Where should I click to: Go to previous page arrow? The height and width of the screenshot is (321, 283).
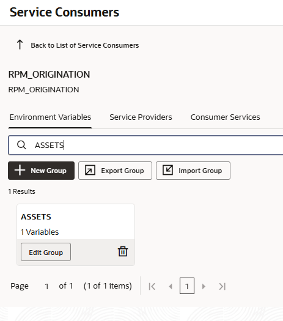pyautogui.click(x=171, y=286)
